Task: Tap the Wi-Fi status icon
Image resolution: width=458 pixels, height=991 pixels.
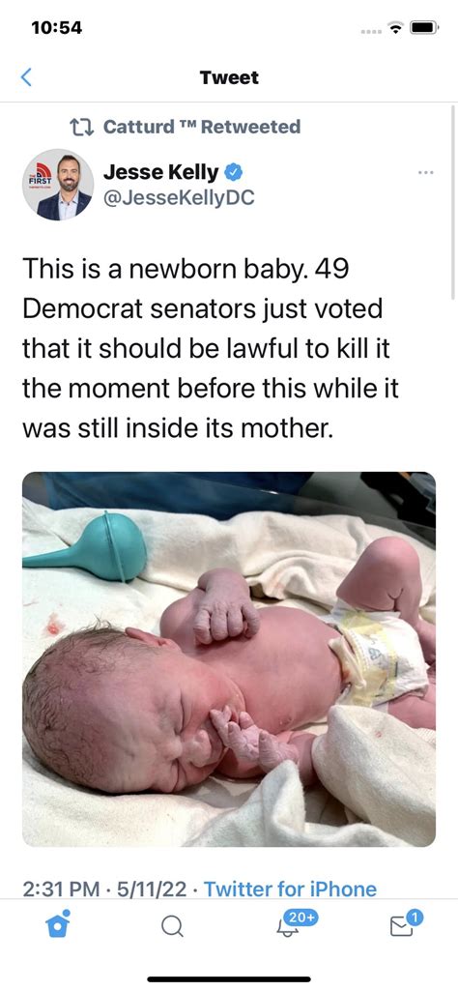Action: pyautogui.click(x=397, y=28)
